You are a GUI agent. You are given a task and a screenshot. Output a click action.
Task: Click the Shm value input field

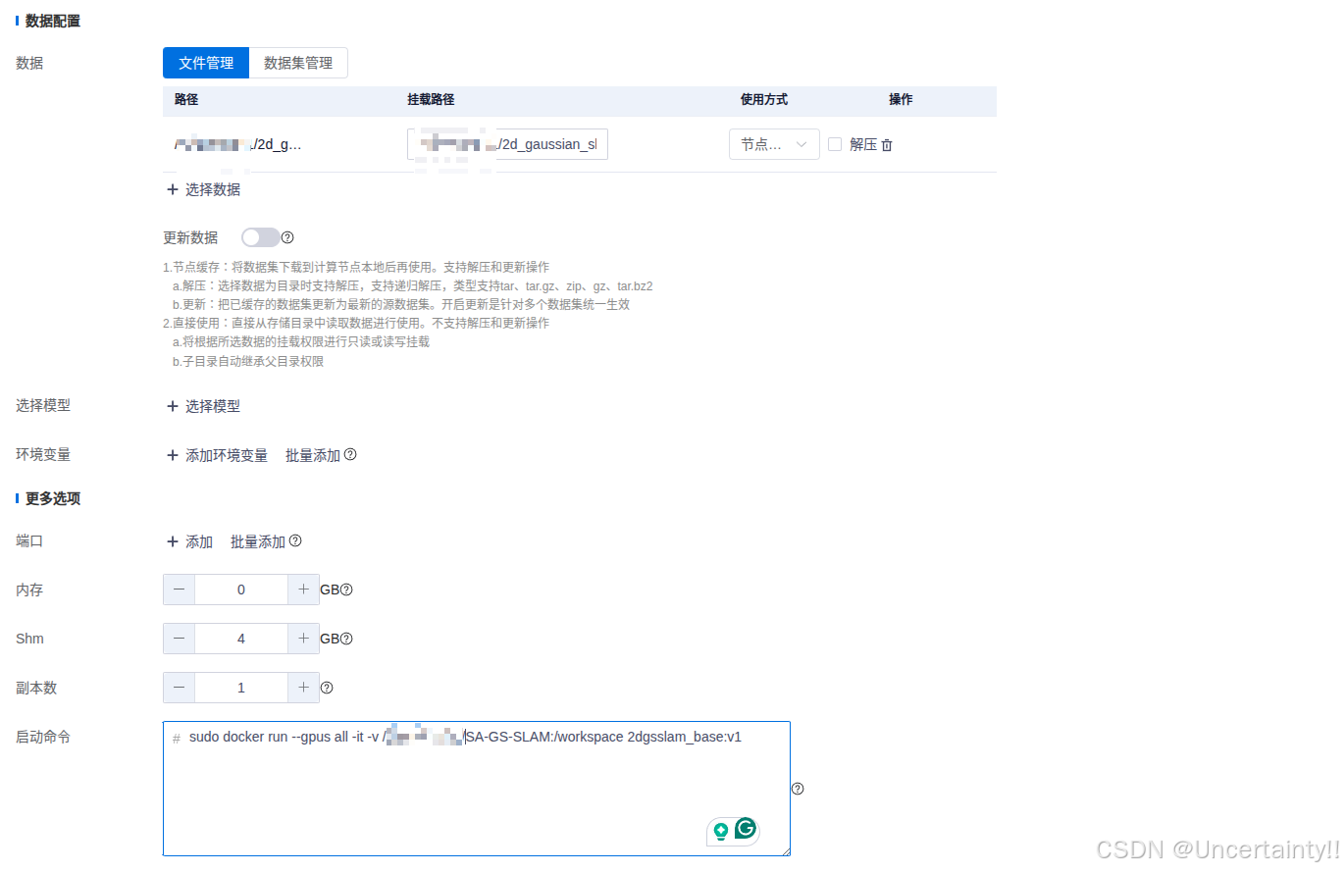(x=241, y=639)
